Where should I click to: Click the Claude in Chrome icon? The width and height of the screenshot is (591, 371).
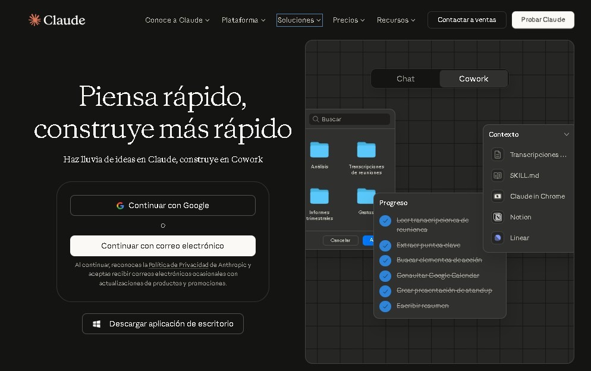(497, 196)
